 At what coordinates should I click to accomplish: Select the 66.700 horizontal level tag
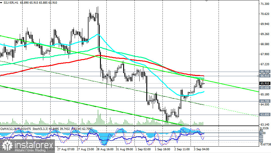point(265,71)
